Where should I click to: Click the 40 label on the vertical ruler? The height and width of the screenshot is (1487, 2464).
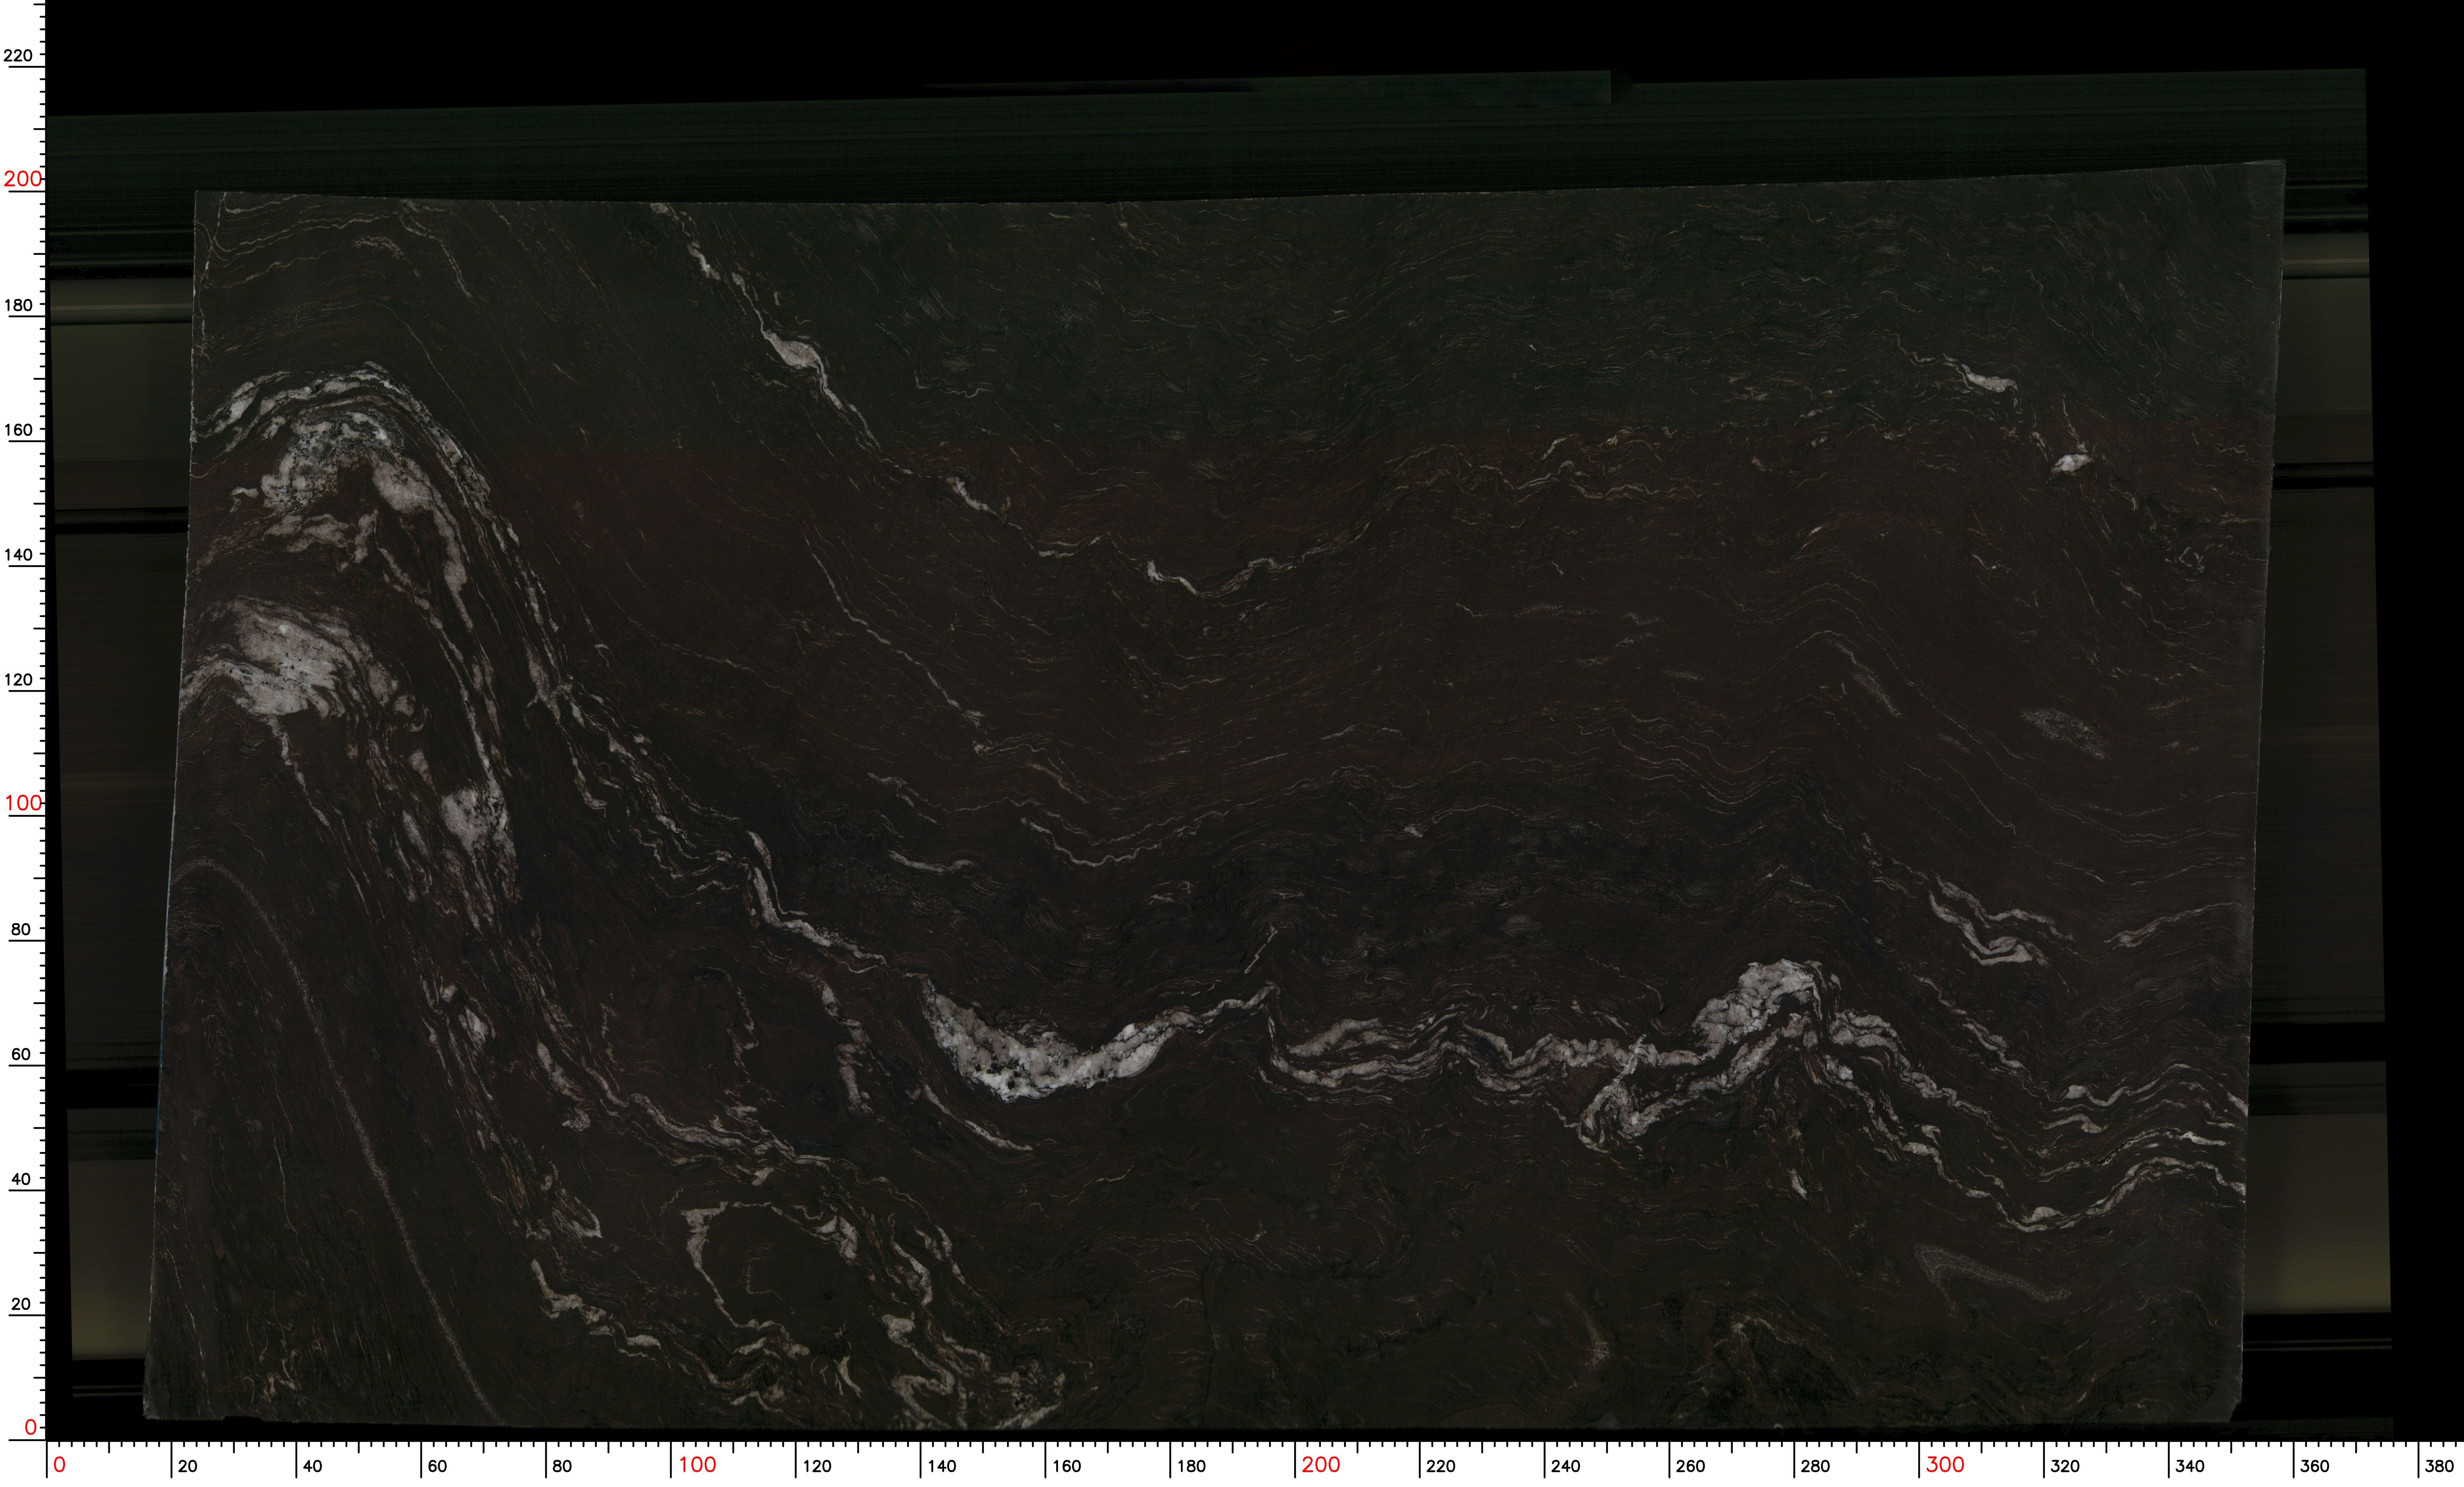tap(21, 1179)
